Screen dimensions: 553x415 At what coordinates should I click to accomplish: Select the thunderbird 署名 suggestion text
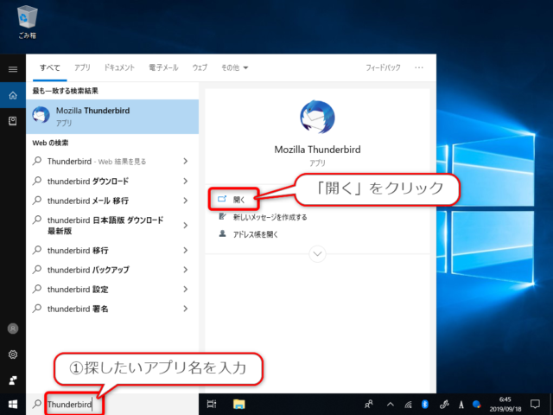pyautogui.click(x=78, y=309)
